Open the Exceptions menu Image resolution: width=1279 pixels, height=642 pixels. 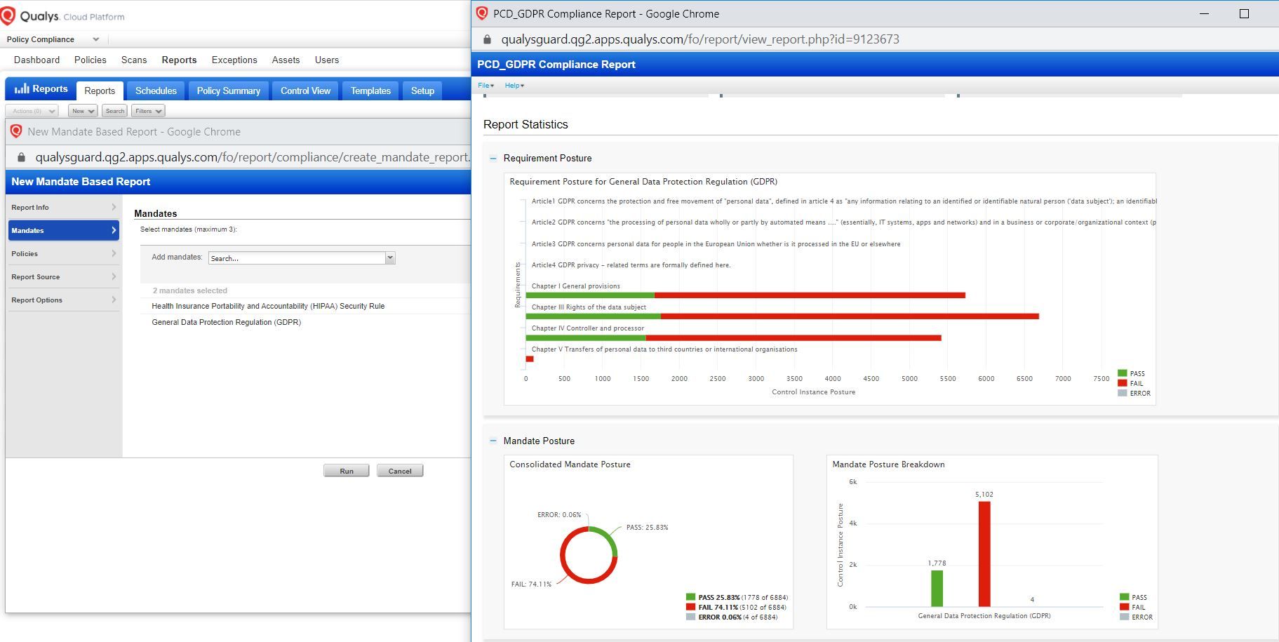(234, 60)
